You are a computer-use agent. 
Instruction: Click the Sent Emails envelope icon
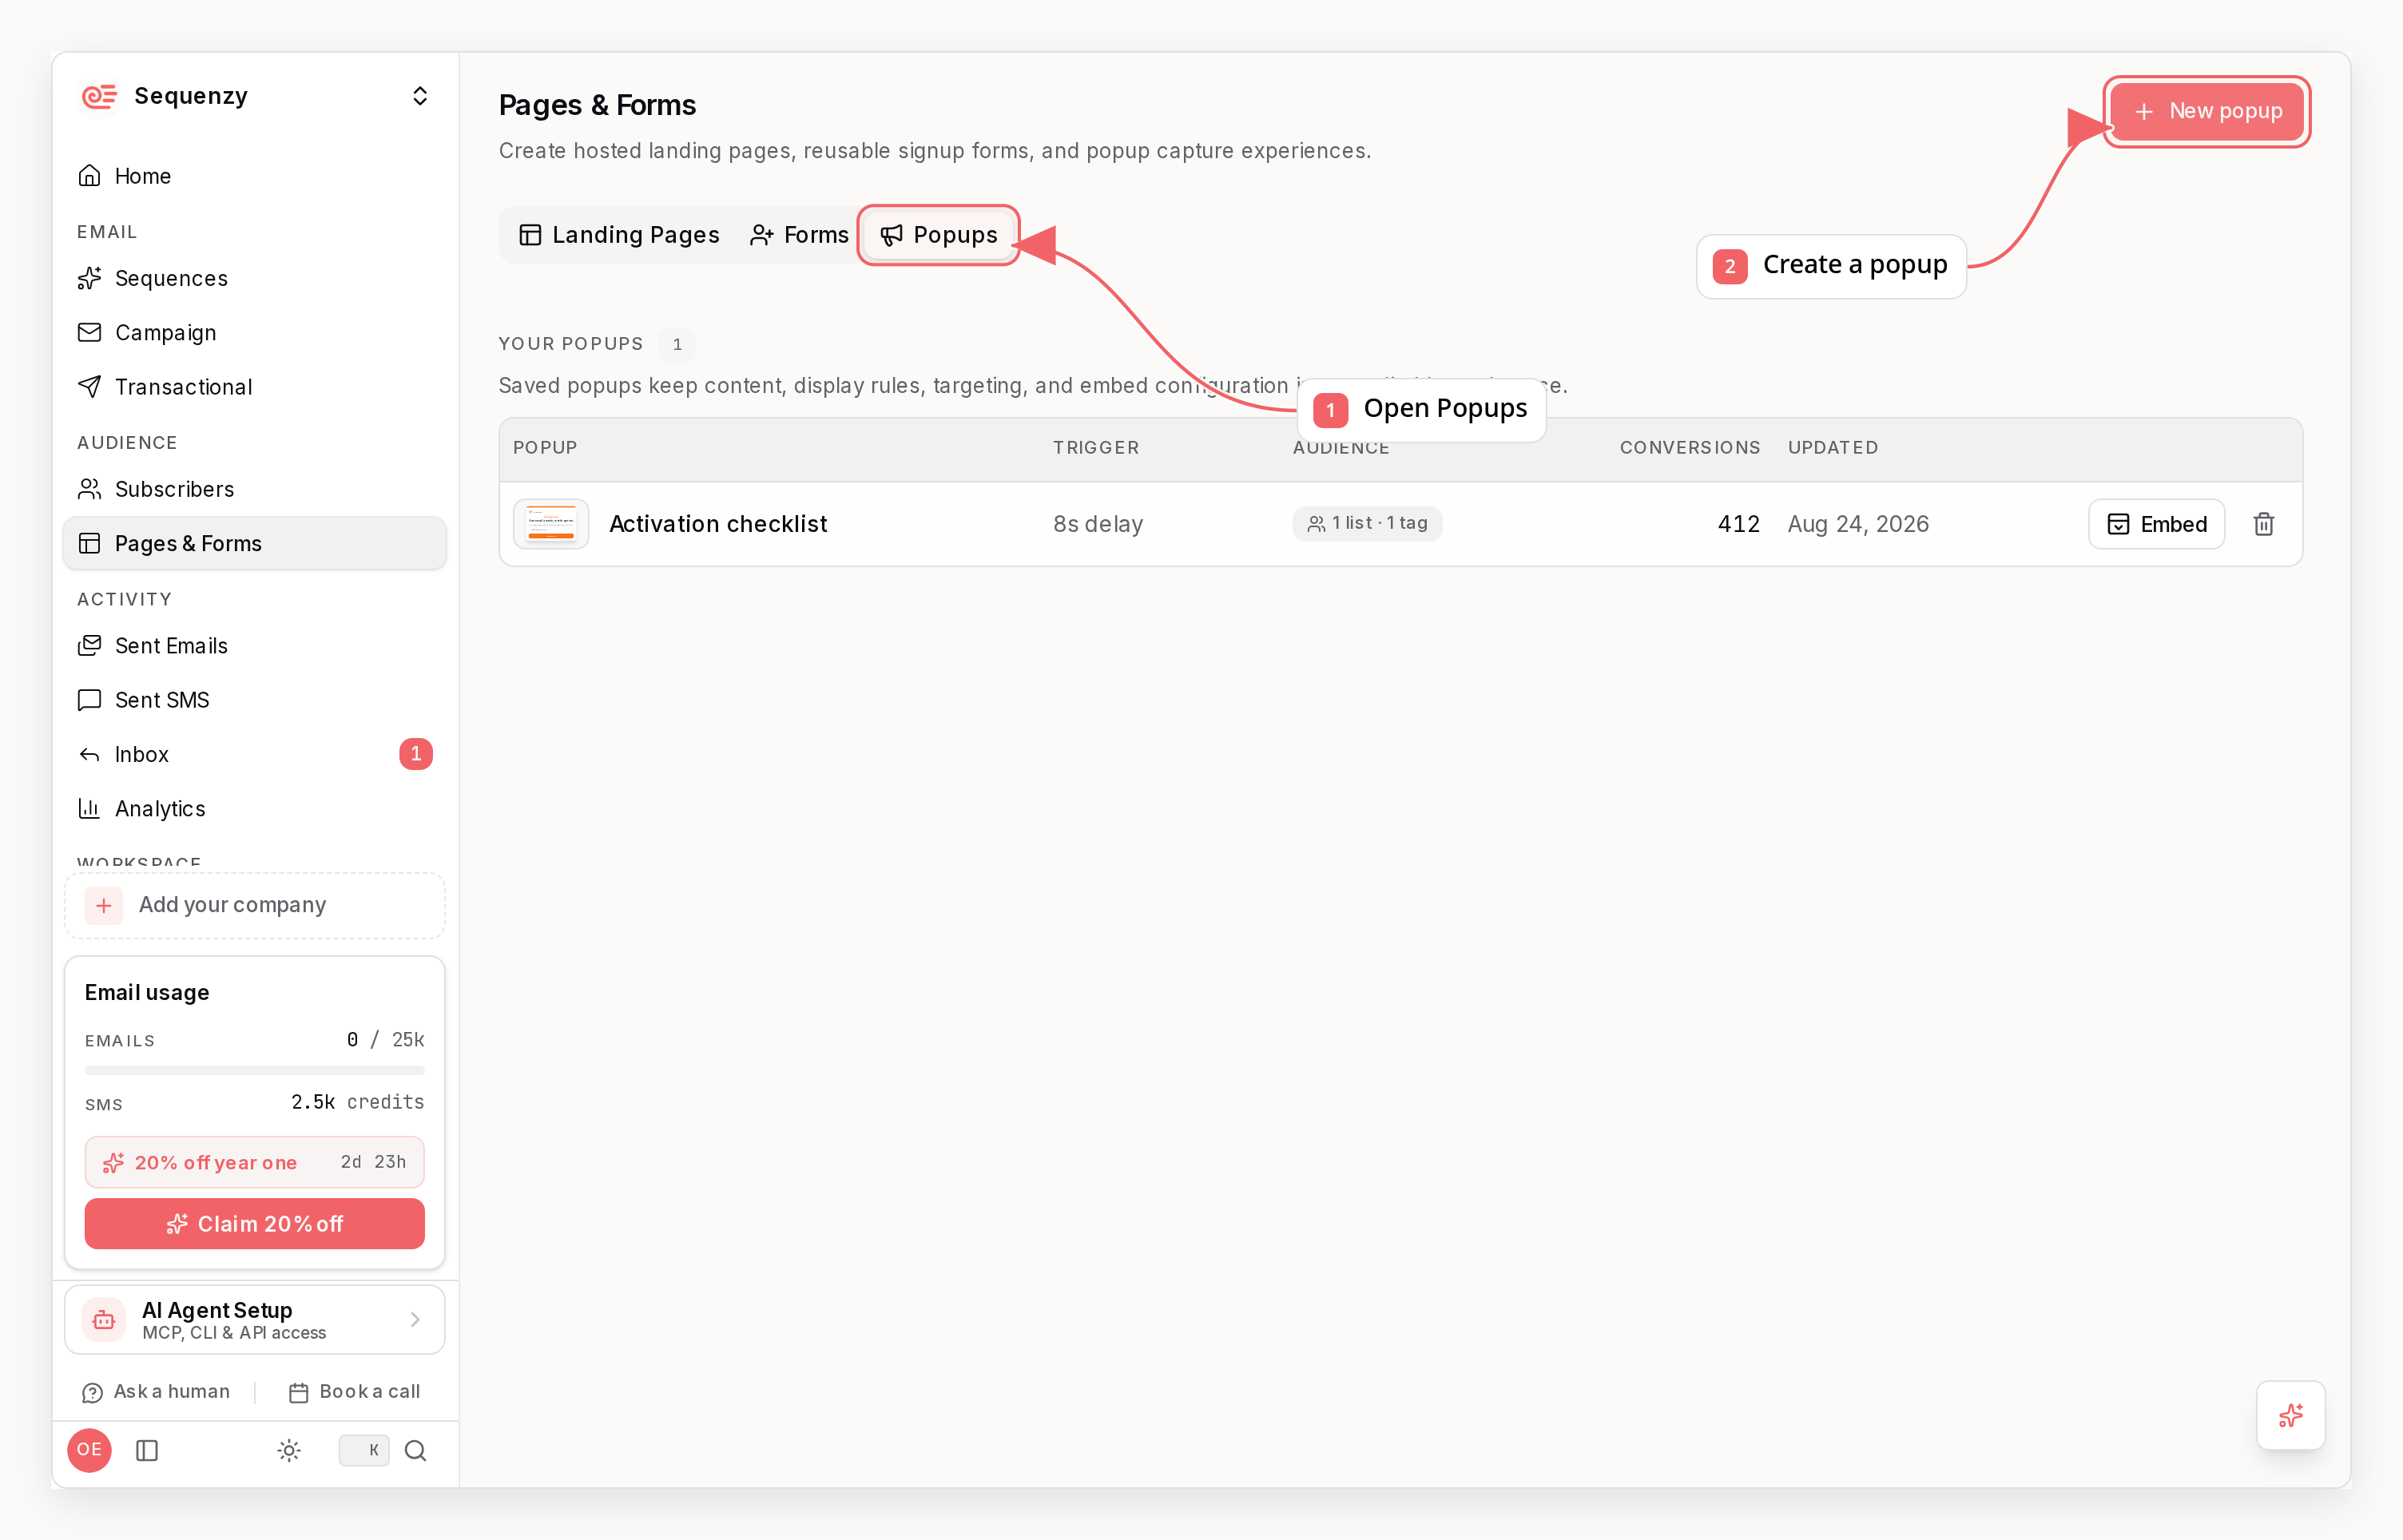tap(90, 645)
